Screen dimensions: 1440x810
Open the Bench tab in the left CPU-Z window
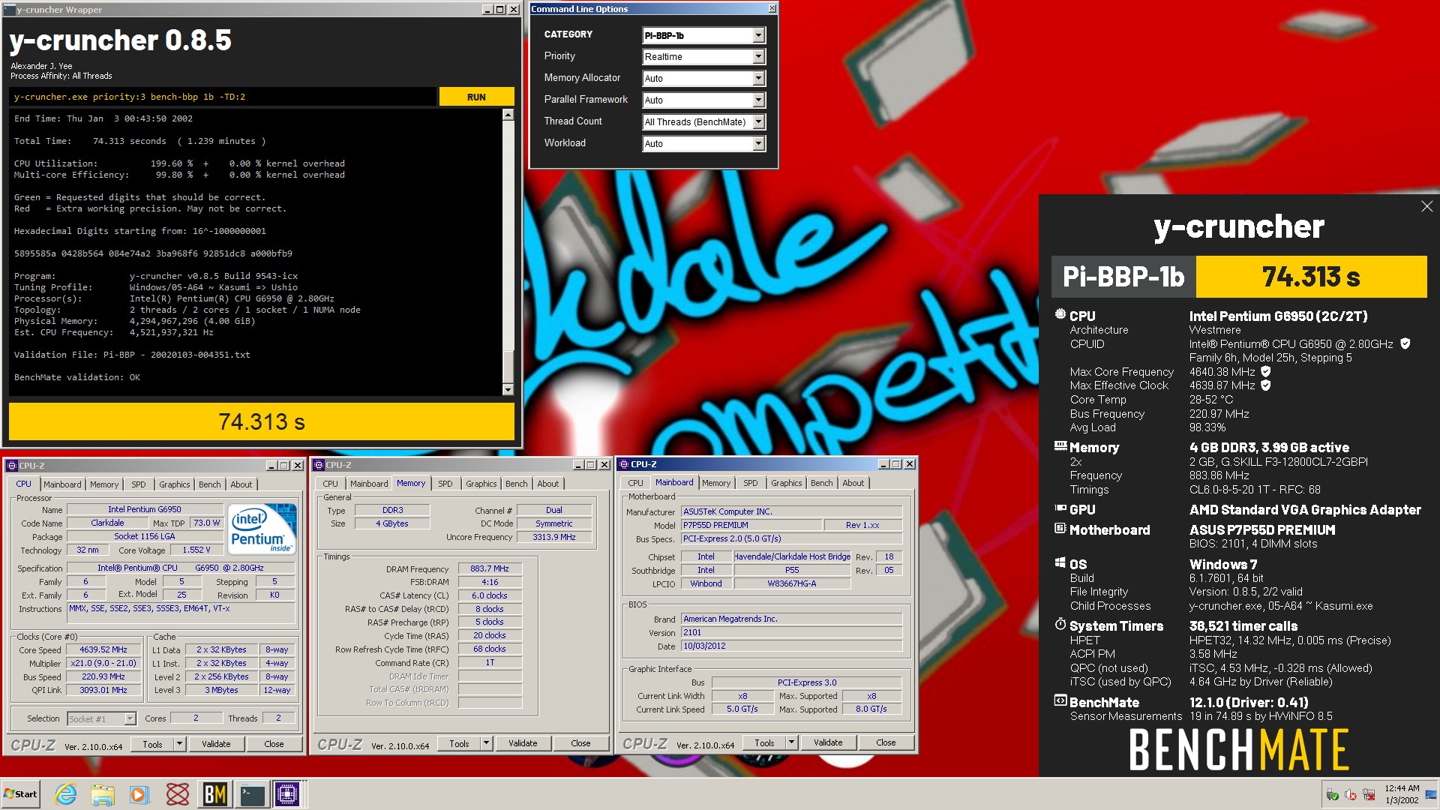210,484
